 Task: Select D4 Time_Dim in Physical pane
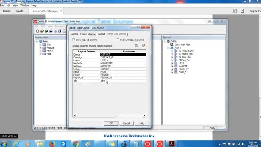click(184, 57)
